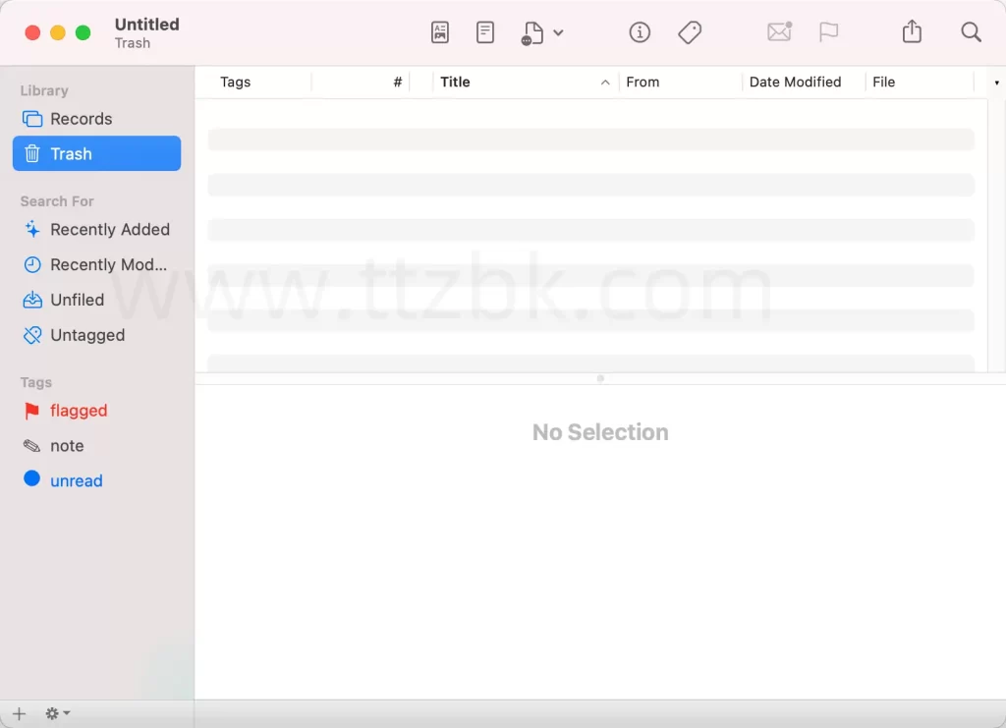1006x728 pixels.
Task: Show the Info inspector
Action: pyautogui.click(x=640, y=32)
